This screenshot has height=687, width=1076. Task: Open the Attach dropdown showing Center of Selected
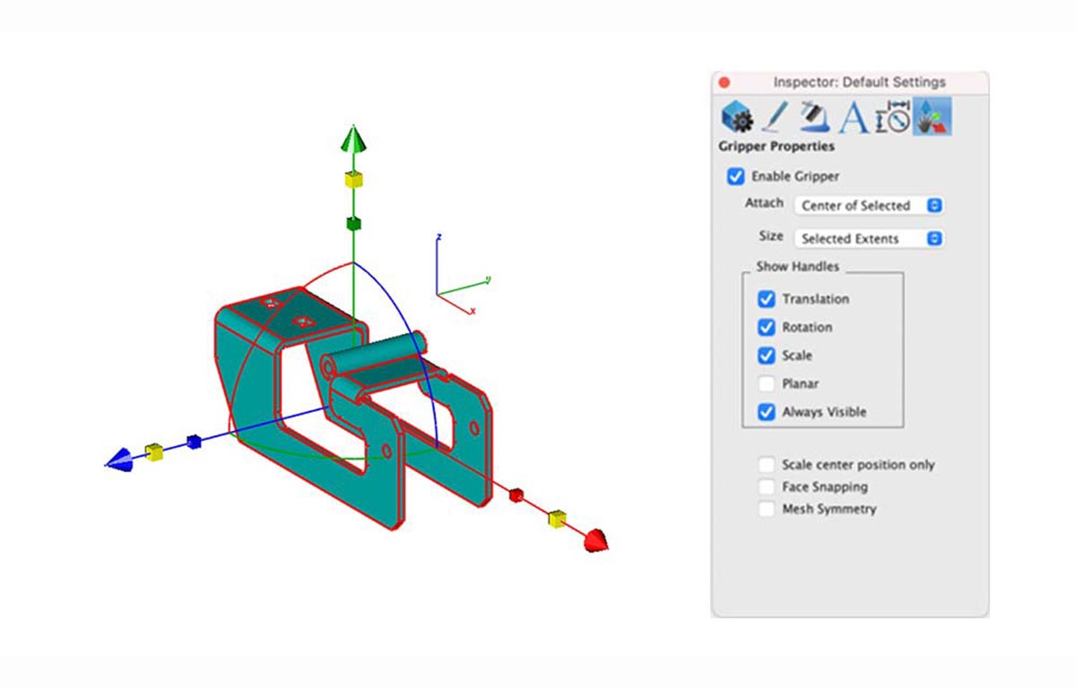(868, 205)
